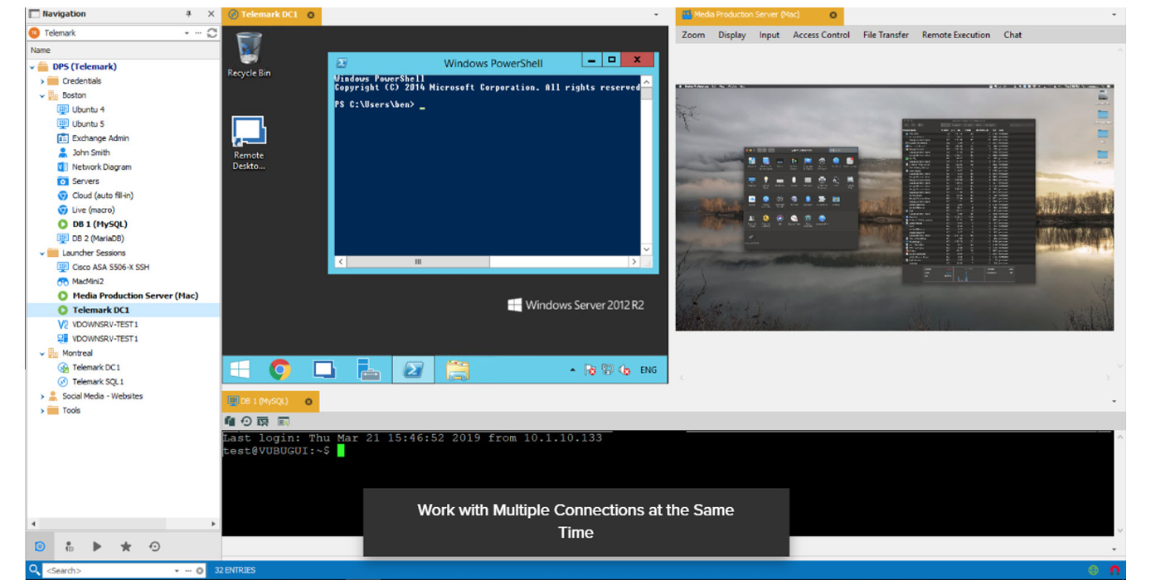Screen dimensions: 1151x580
Task: Close the Telemark DC1 tab
Action: point(310,15)
